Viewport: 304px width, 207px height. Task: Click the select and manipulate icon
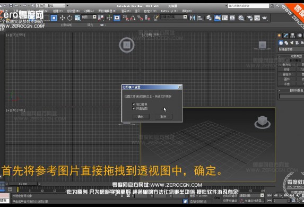pos(109,18)
